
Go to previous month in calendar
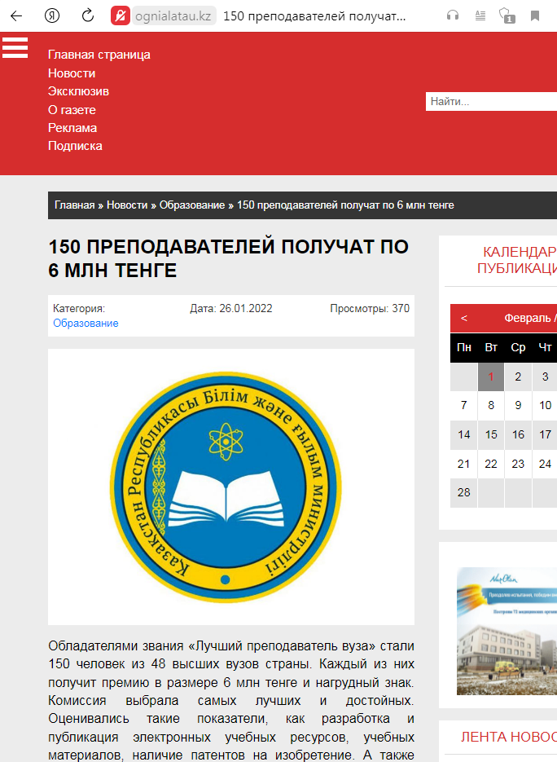(464, 318)
